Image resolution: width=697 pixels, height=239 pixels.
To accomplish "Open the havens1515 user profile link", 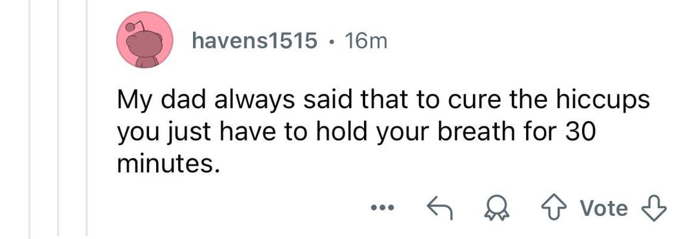I will click(x=255, y=41).
